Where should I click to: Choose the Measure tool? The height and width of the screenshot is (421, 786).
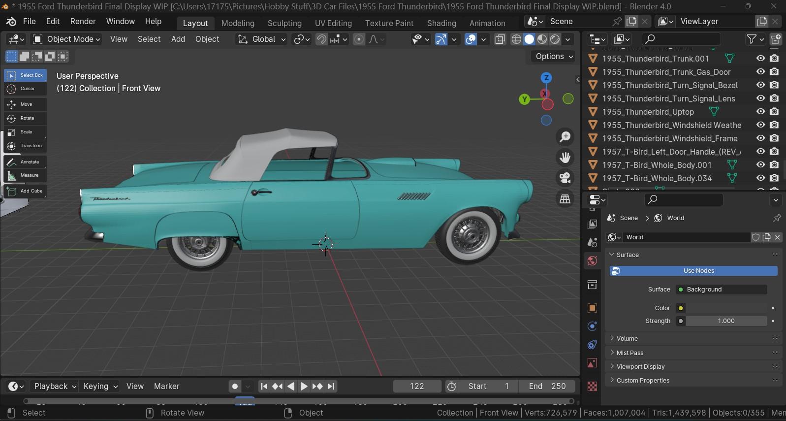[x=26, y=175]
